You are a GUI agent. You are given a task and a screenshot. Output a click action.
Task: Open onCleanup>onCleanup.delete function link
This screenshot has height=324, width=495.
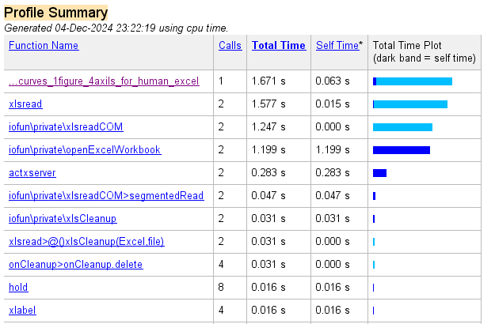pos(76,265)
